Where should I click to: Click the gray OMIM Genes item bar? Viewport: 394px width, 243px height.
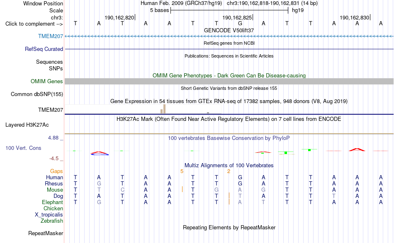[x=229, y=81]
